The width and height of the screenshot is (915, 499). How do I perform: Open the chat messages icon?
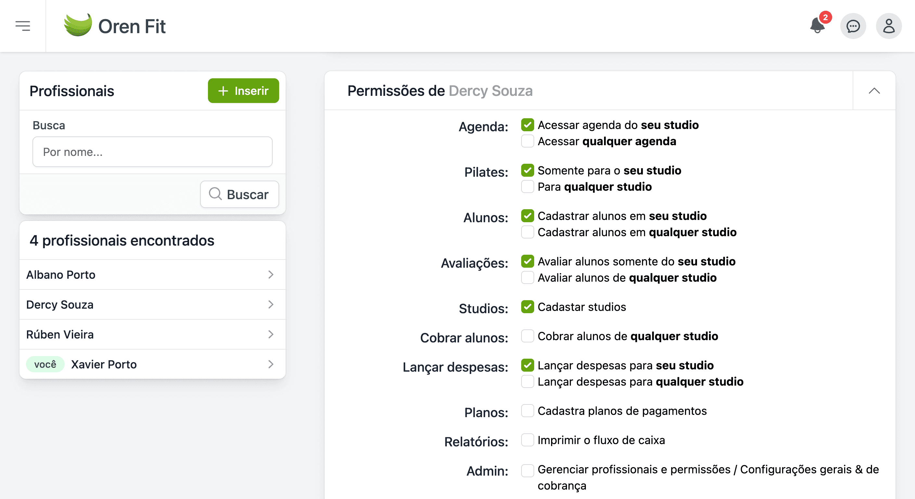point(853,26)
